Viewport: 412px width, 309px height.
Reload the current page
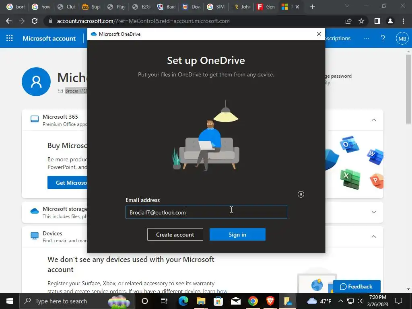point(35,21)
